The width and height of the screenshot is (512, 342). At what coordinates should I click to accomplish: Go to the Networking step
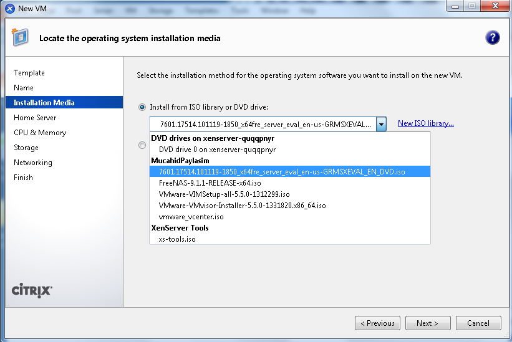(33, 163)
